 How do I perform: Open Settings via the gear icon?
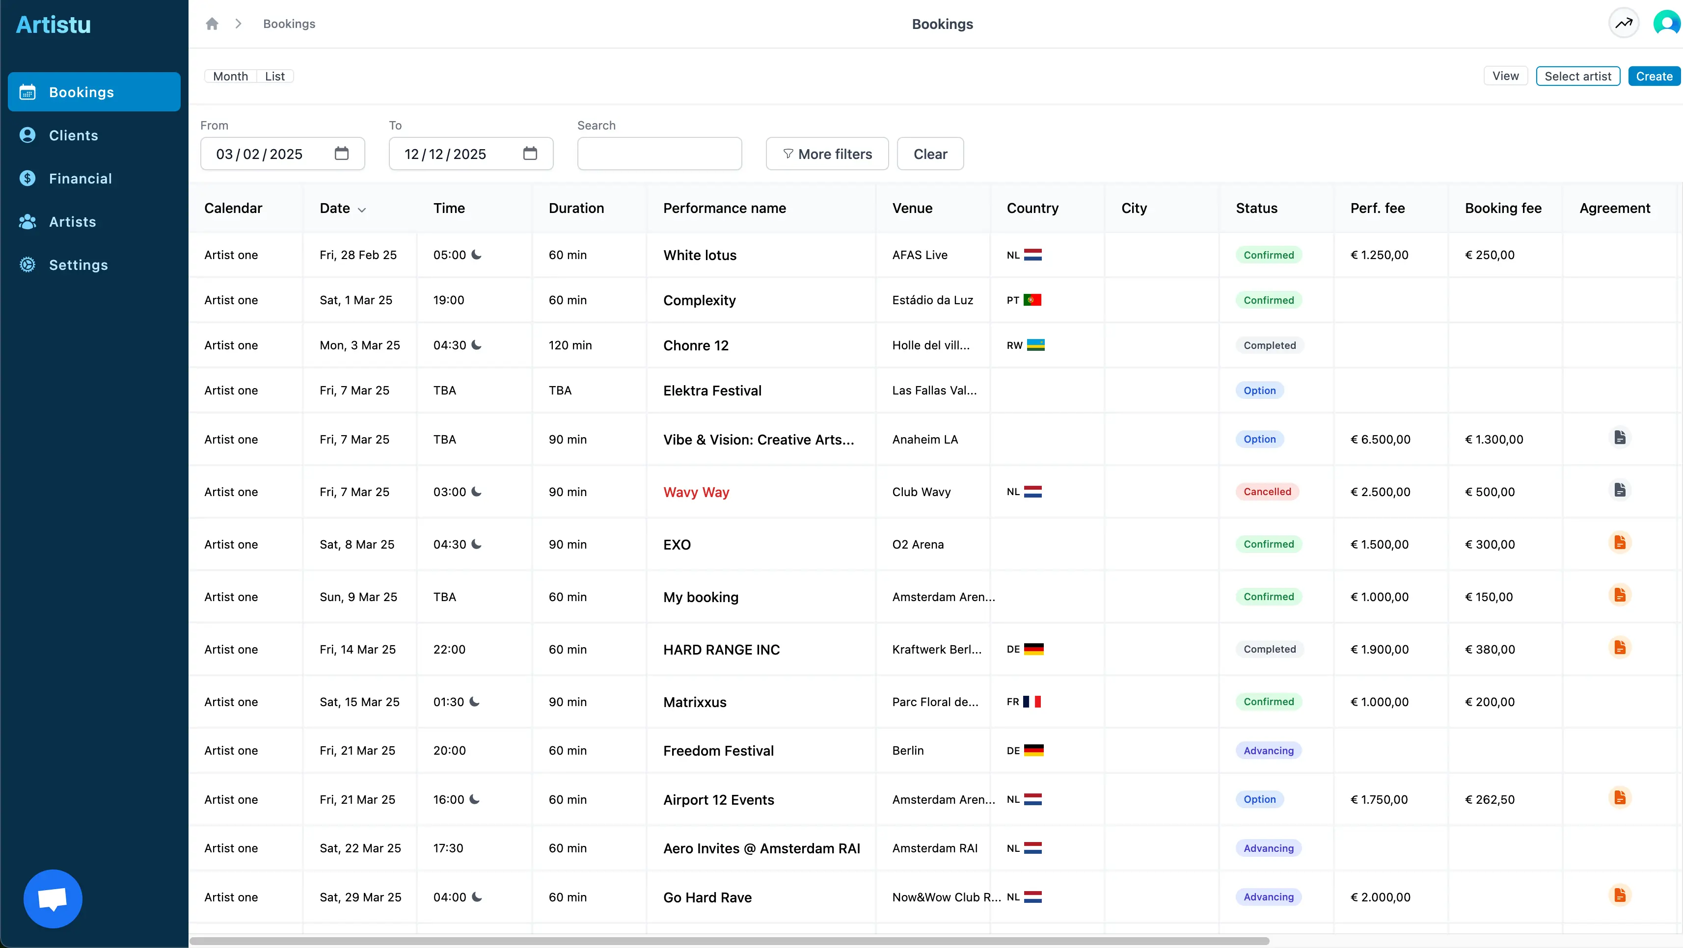27,264
